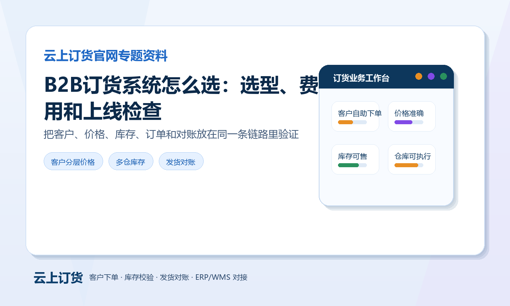
Task: Select the 多仓库存 tag
Action: pyautogui.click(x=131, y=161)
